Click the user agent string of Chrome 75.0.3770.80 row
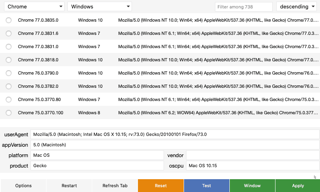The image size is (320, 192). pyautogui.click(x=219, y=99)
